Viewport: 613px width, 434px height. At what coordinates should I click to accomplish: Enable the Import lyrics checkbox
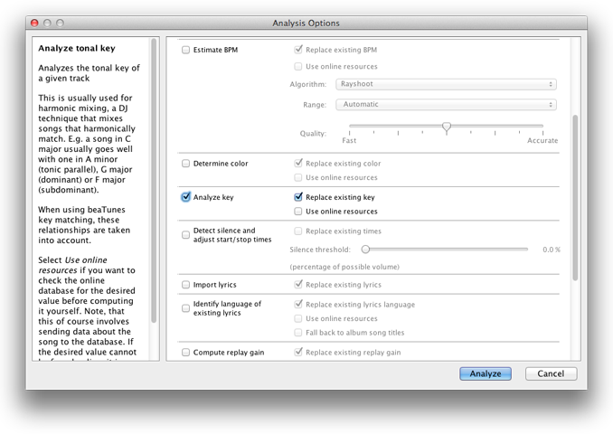click(x=185, y=285)
